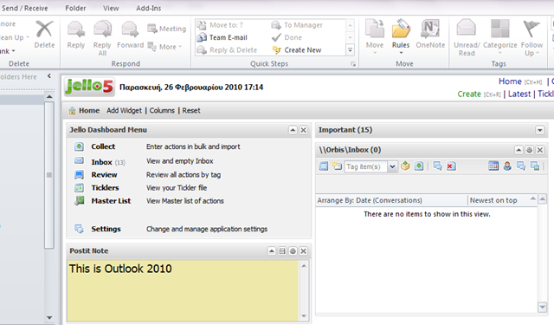Click the Create link
The image size is (554, 325).
pyautogui.click(x=469, y=94)
